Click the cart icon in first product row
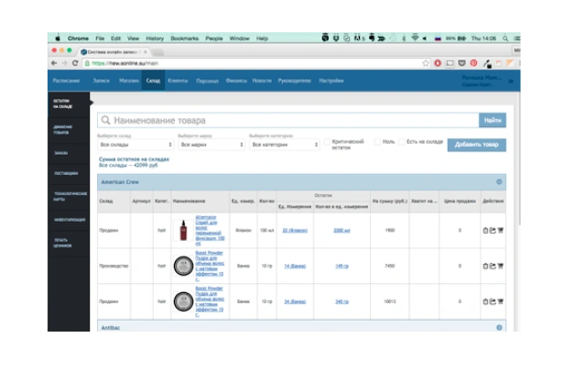Viewport: 564px width, 371px height. tap(500, 231)
